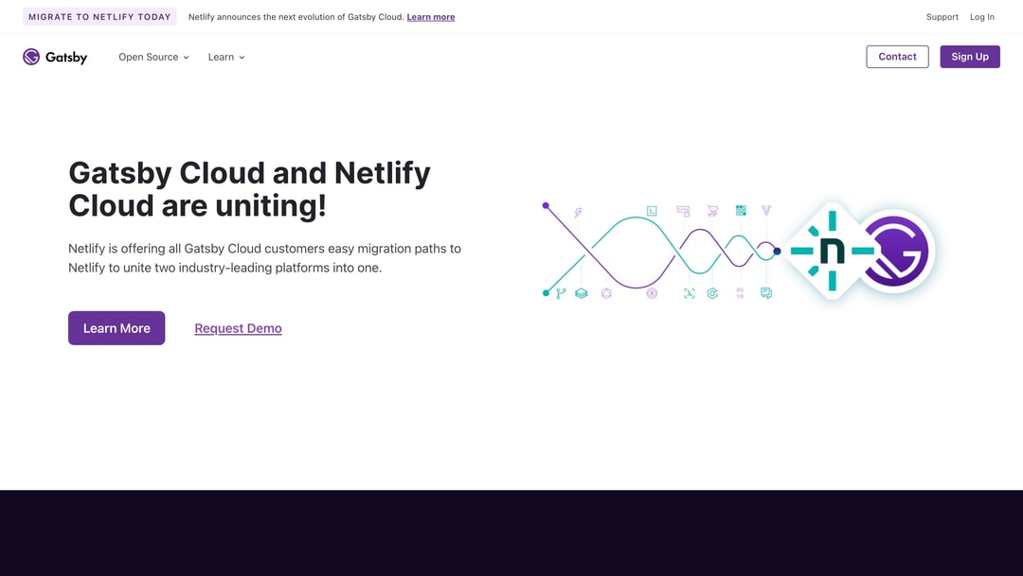This screenshot has width=1023, height=576.
Task: Click the lambda function icon in the illustration
Action: [x=689, y=294]
